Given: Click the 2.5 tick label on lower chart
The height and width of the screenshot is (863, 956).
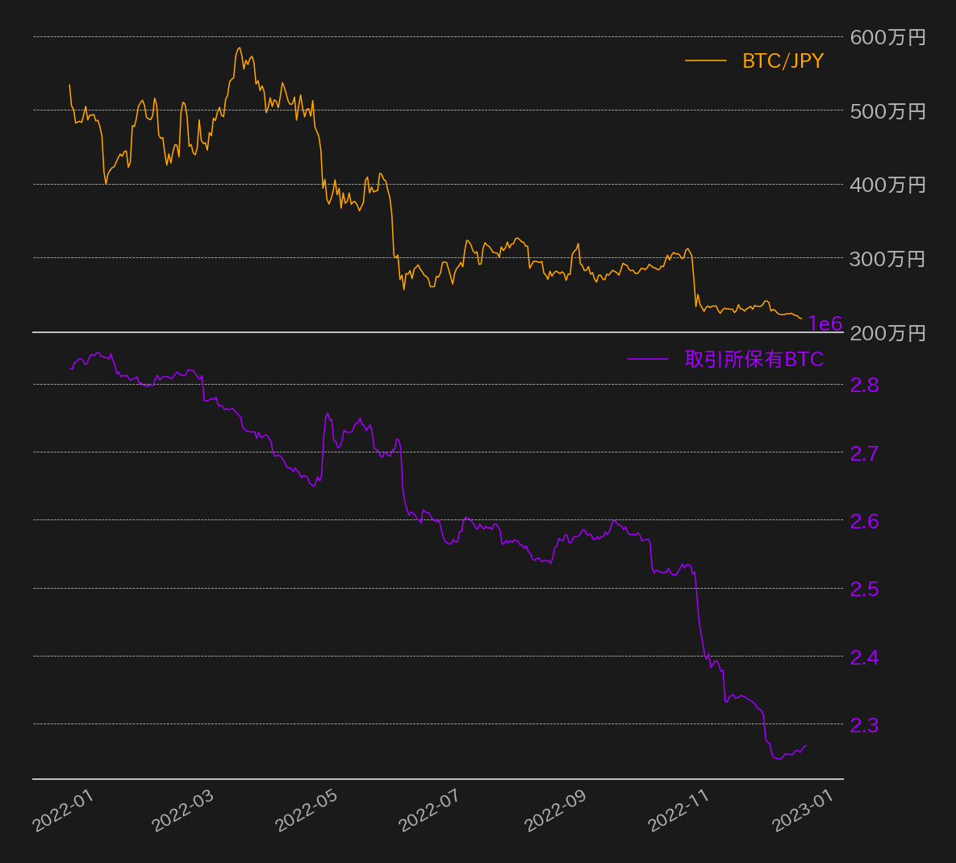Looking at the screenshot, I should tap(865, 589).
